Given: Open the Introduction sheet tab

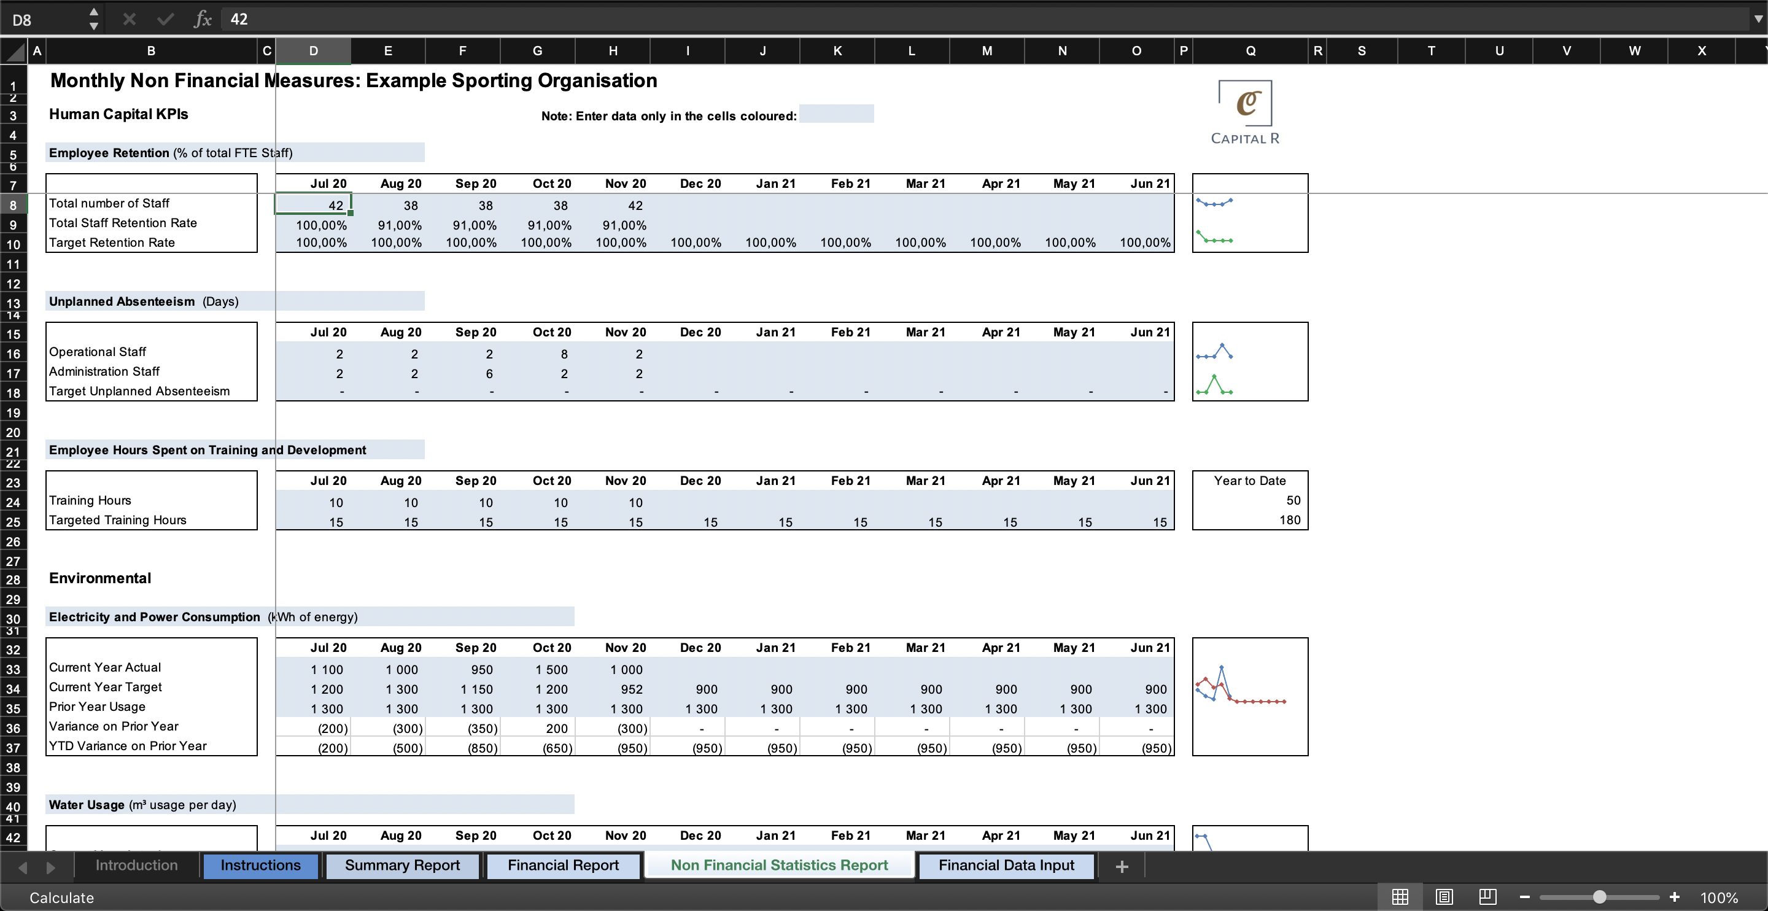Looking at the screenshot, I should 136,865.
